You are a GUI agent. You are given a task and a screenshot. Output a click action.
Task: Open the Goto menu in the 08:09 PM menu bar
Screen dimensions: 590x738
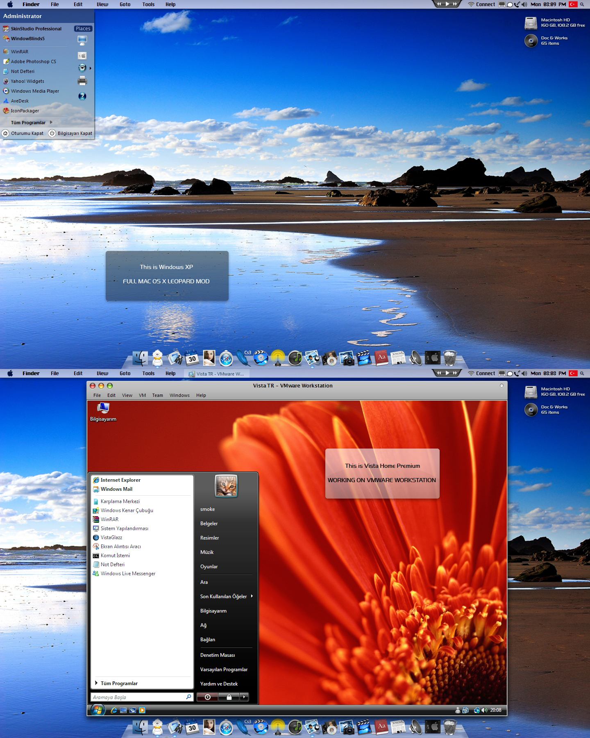pyautogui.click(x=125, y=5)
